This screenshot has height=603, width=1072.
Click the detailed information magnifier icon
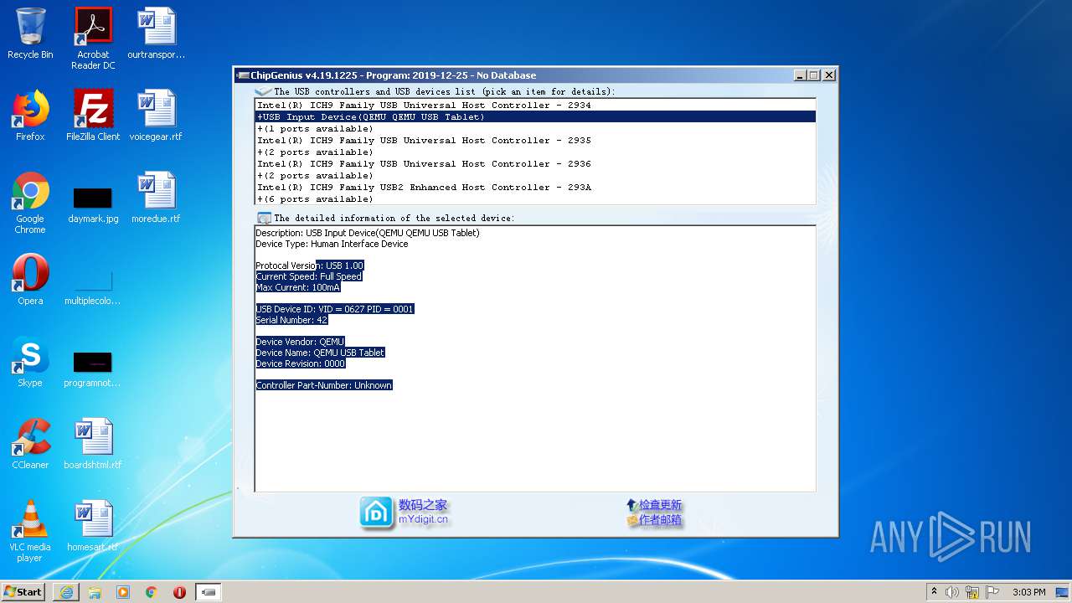click(x=265, y=218)
